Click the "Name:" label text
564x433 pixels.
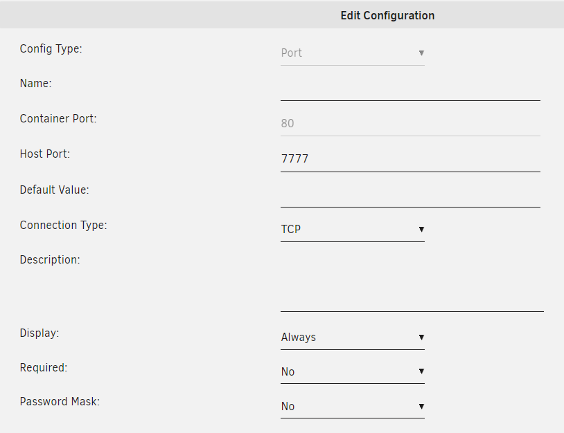(36, 84)
